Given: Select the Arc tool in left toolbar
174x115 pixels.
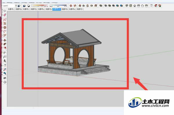Looking at the screenshot, I should pyautogui.click(x=5, y=31).
